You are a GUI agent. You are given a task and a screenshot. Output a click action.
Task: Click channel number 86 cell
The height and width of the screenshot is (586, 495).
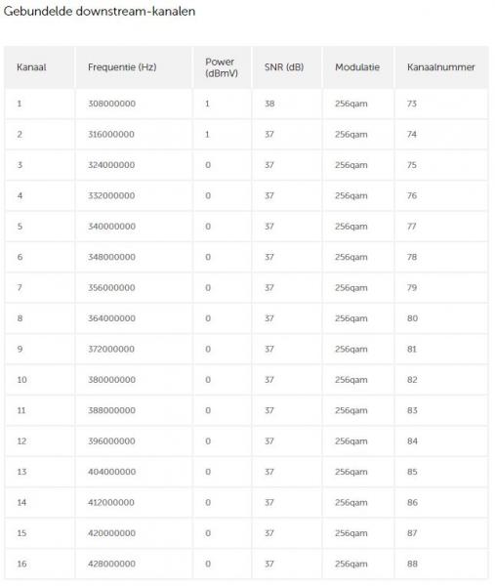tap(412, 502)
